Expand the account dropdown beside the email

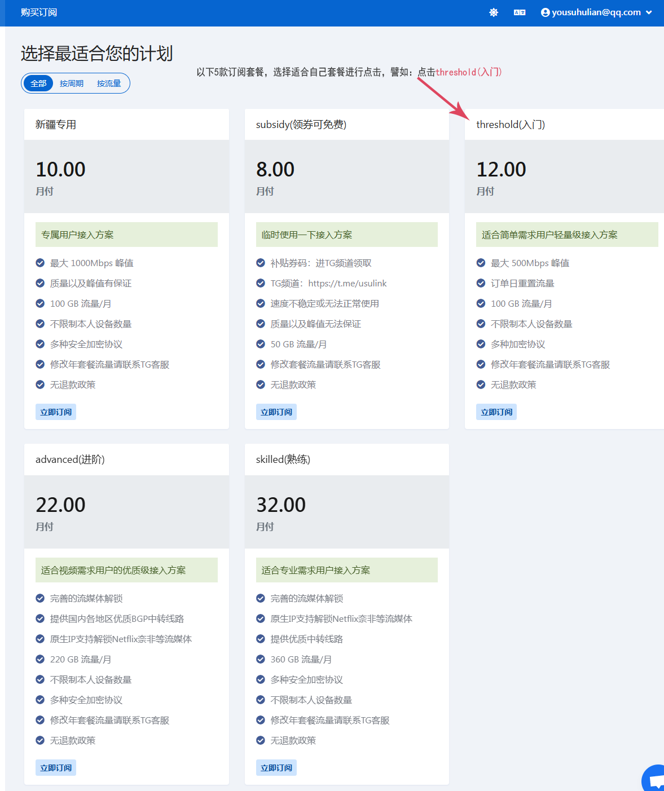(x=649, y=12)
